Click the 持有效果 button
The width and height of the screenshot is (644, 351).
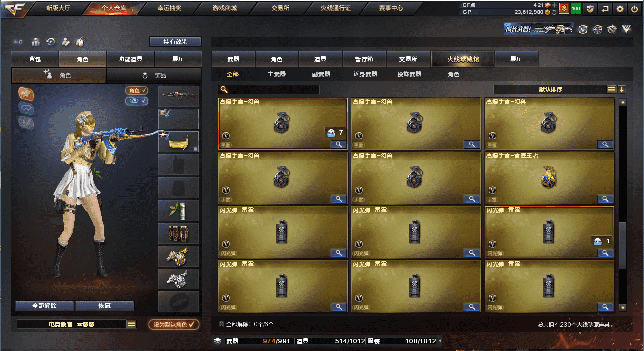pyautogui.click(x=175, y=42)
